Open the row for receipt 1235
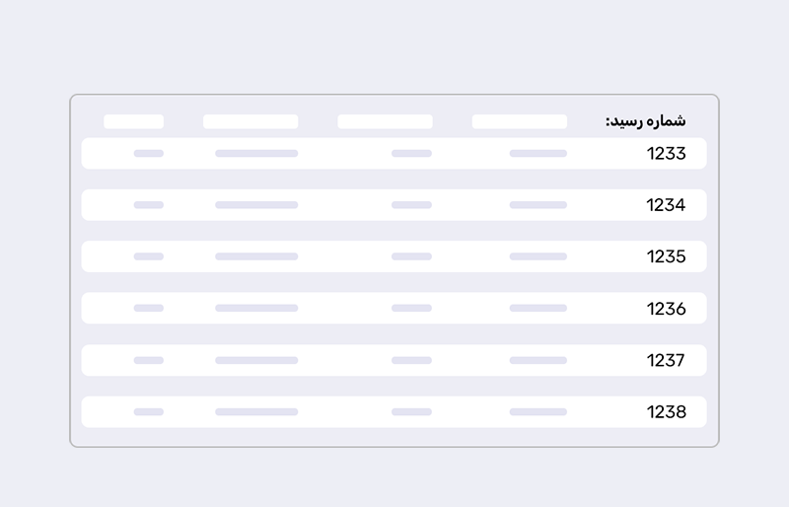Viewport: 789px width, 507px height. tap(666, 256)
